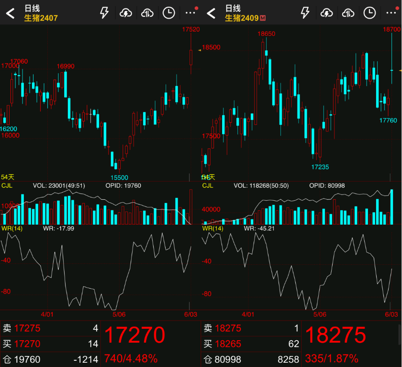This screenshot has width=402, height=367.
Task: Click the 生猪2409 contract name
Action: click(x=242, y=18)
